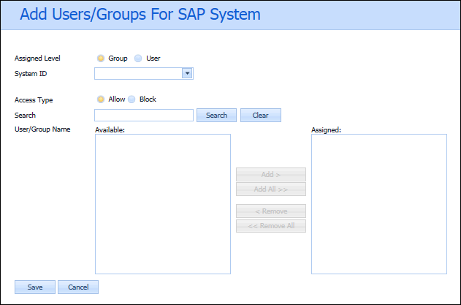Click the << Remove All button

click(x=271, y=226)
